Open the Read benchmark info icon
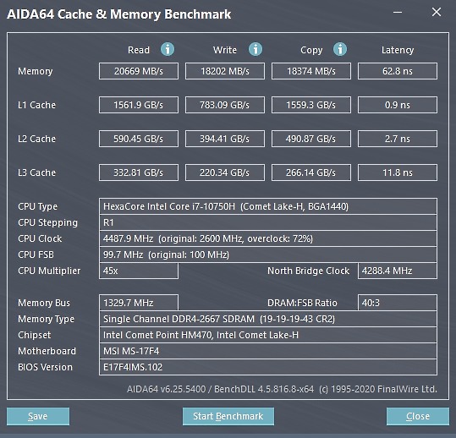This screenshot has height=438, width=456. coord(168,49)
